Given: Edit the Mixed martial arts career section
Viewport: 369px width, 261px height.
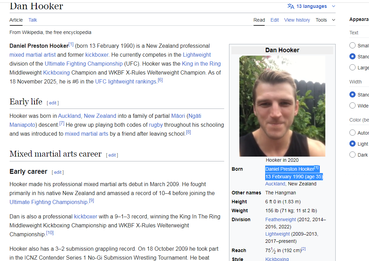Looking at the screenshot, I should [x=112, y=155].
